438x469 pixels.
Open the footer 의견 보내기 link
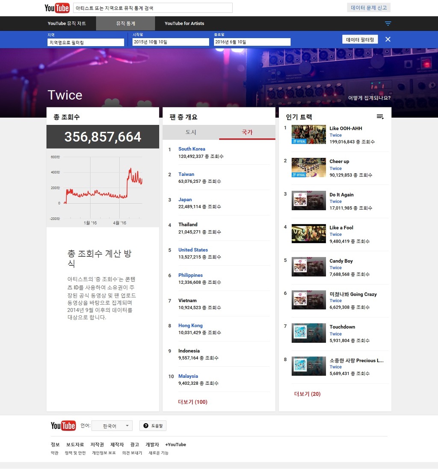click(x=132, y=453)
